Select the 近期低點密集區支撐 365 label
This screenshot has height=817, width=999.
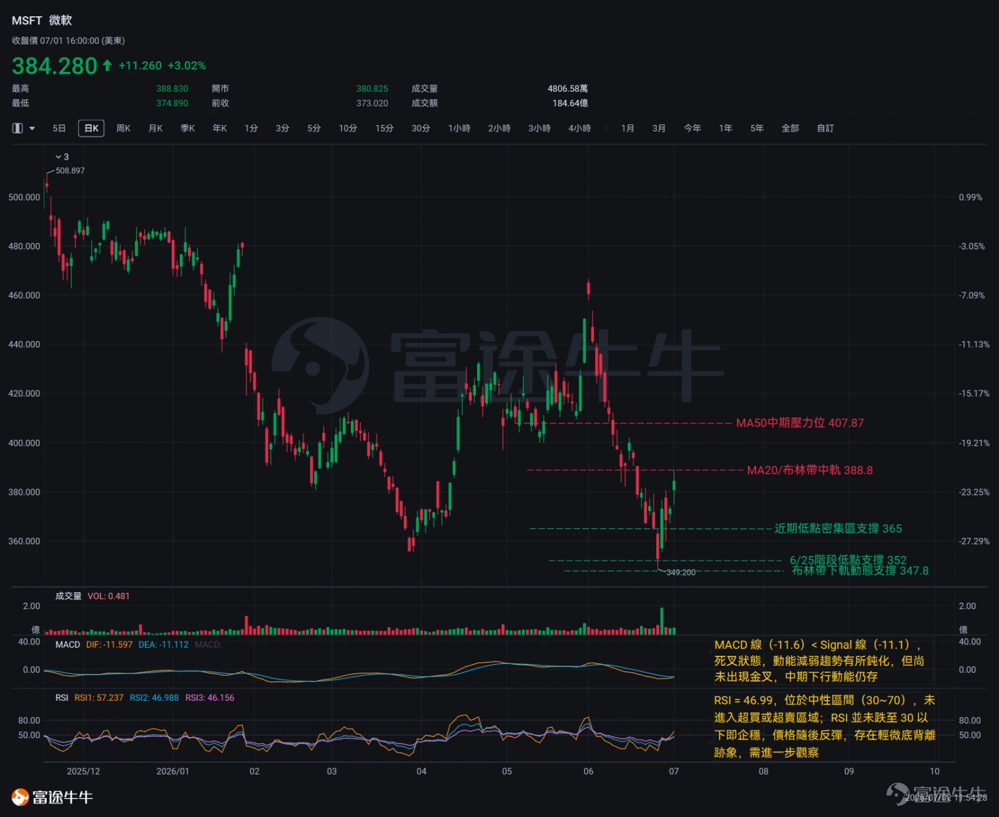[x=839, y=528]
